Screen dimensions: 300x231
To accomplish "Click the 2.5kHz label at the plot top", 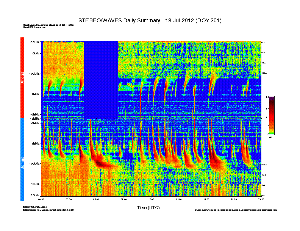I will (x=34, y=42).
